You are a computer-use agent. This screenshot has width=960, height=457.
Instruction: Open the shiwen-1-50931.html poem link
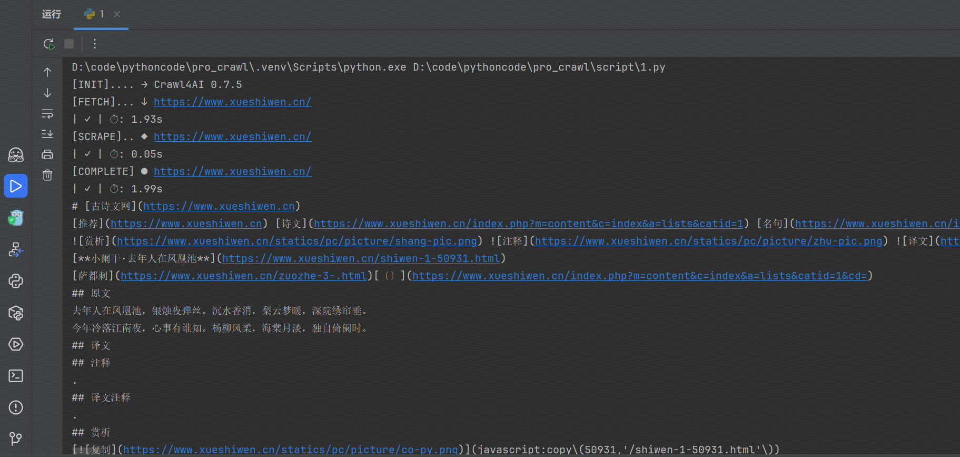pos(361,258)
